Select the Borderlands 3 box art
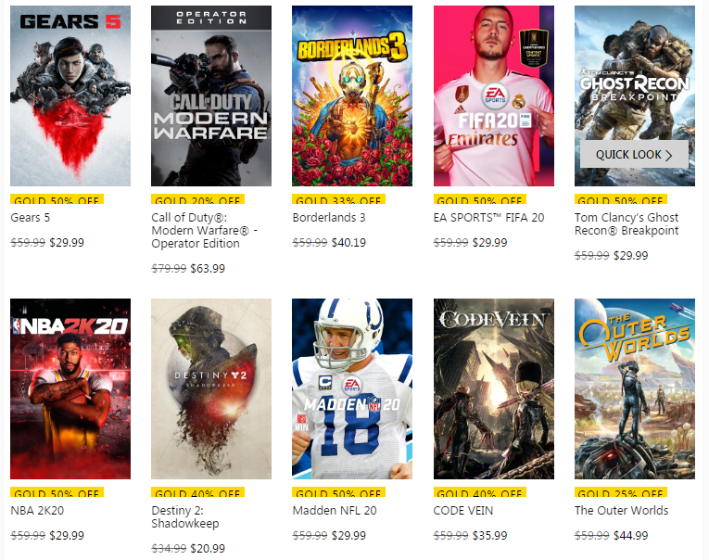The width and height of the screenshot is (709, 560). click(352, 95)
